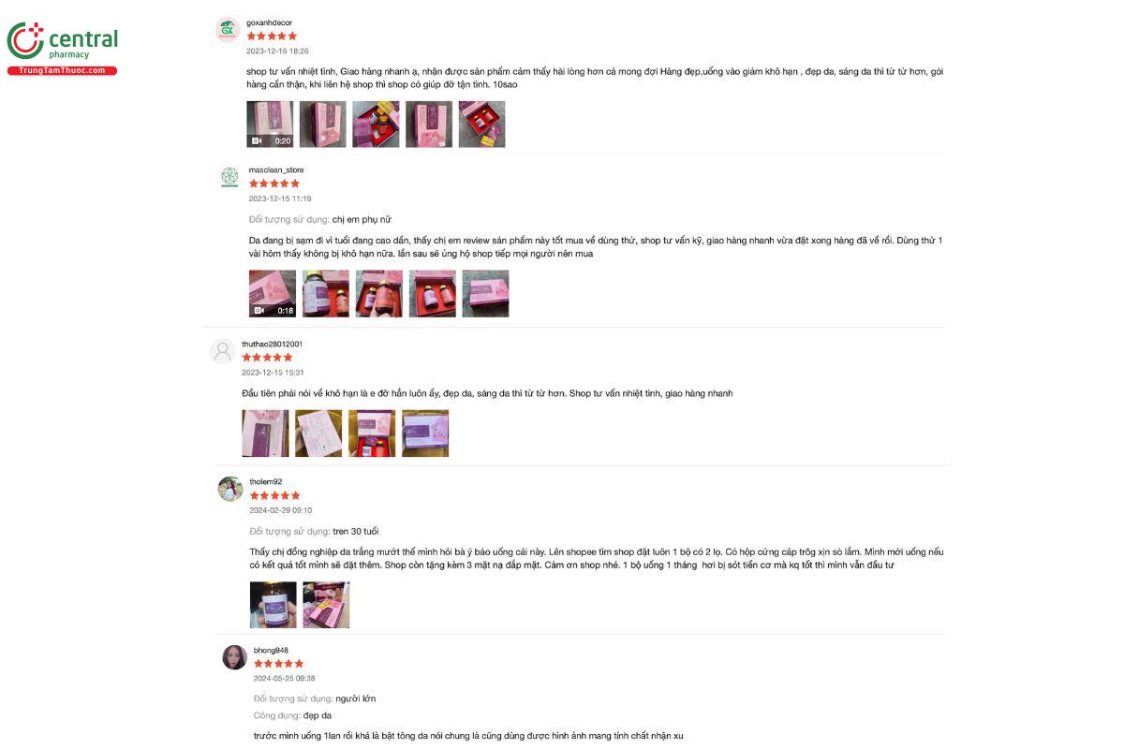Open masclean_store's green avatar icon

pos(229,177)
